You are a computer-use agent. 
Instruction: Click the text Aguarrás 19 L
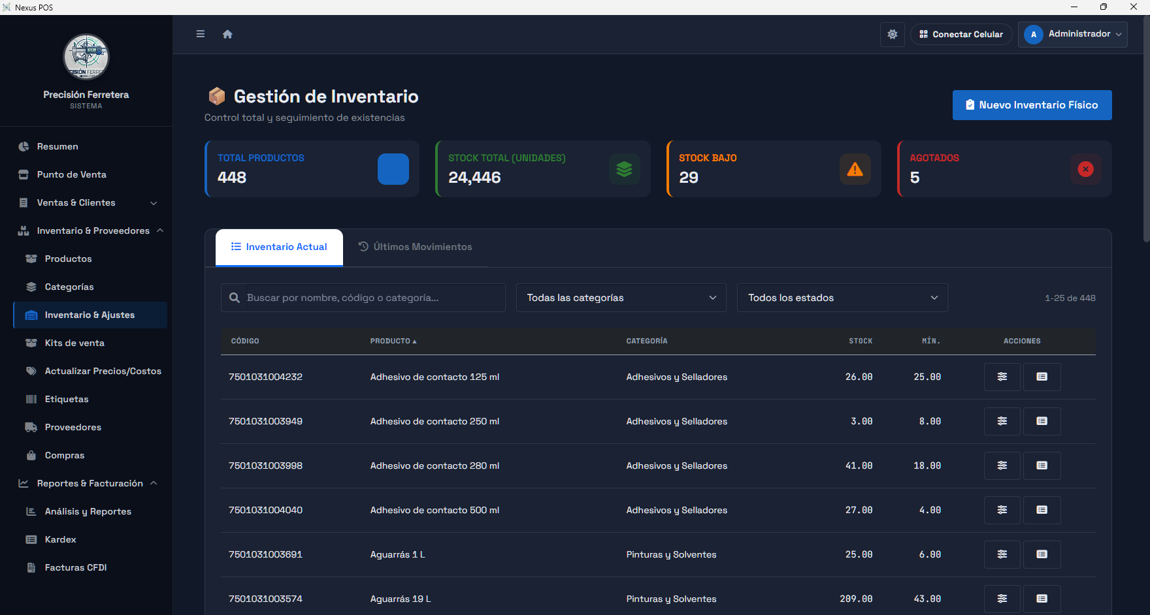pos(401,599)
